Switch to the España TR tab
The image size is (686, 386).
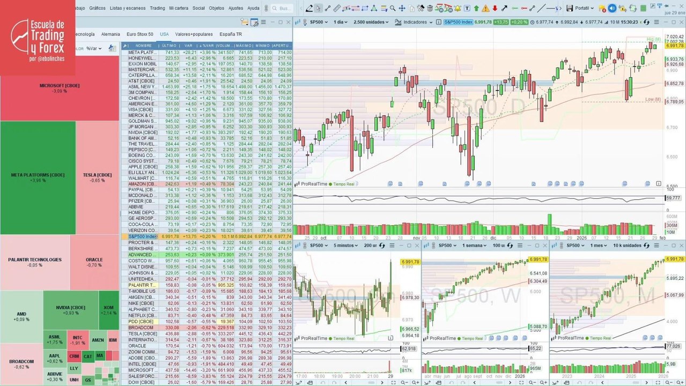tap(231, 34)
